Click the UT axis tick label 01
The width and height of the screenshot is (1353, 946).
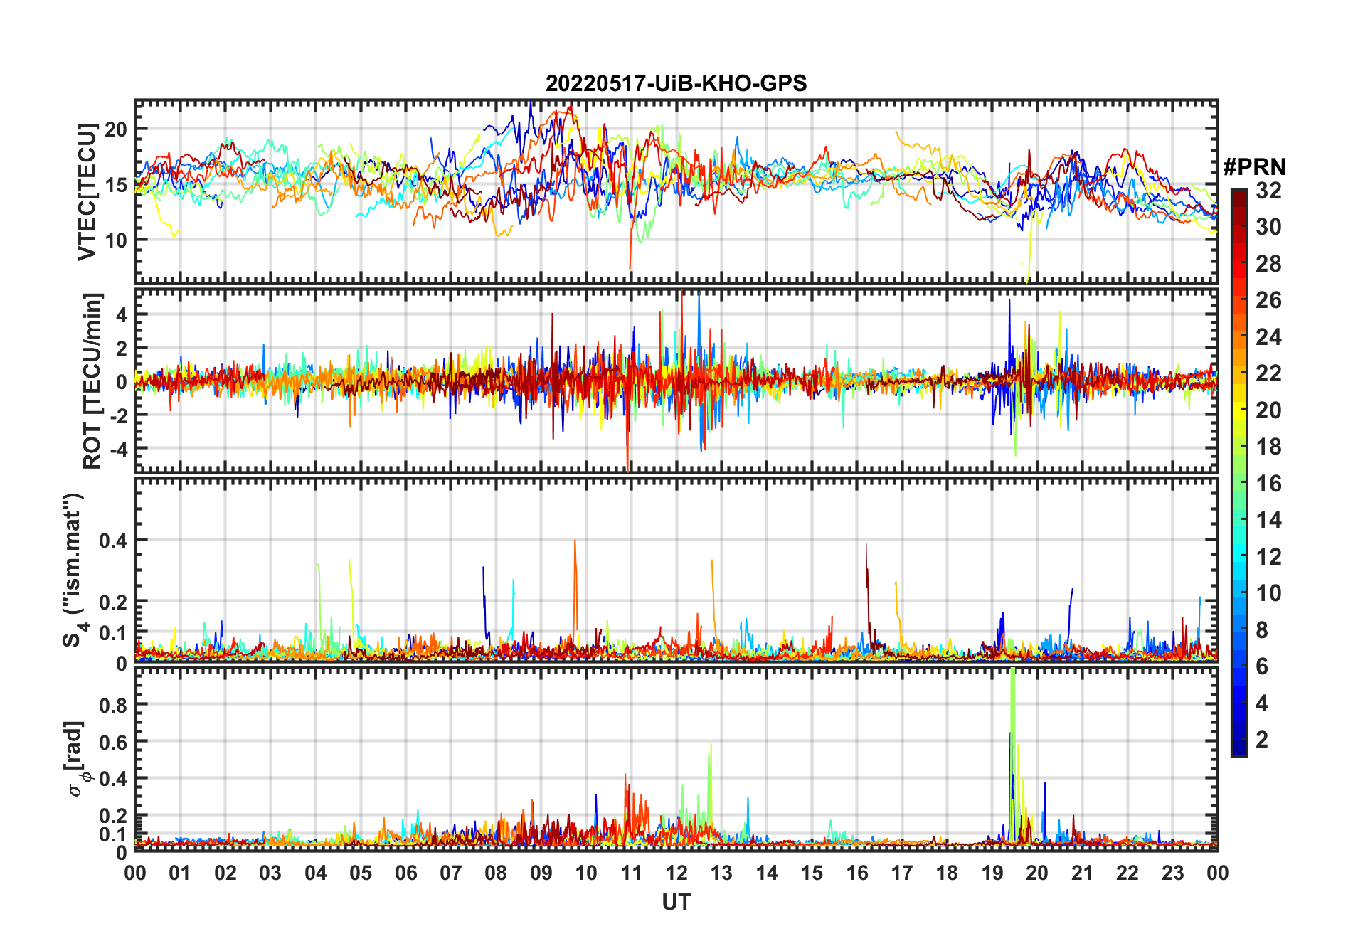(x=180, y=873)
